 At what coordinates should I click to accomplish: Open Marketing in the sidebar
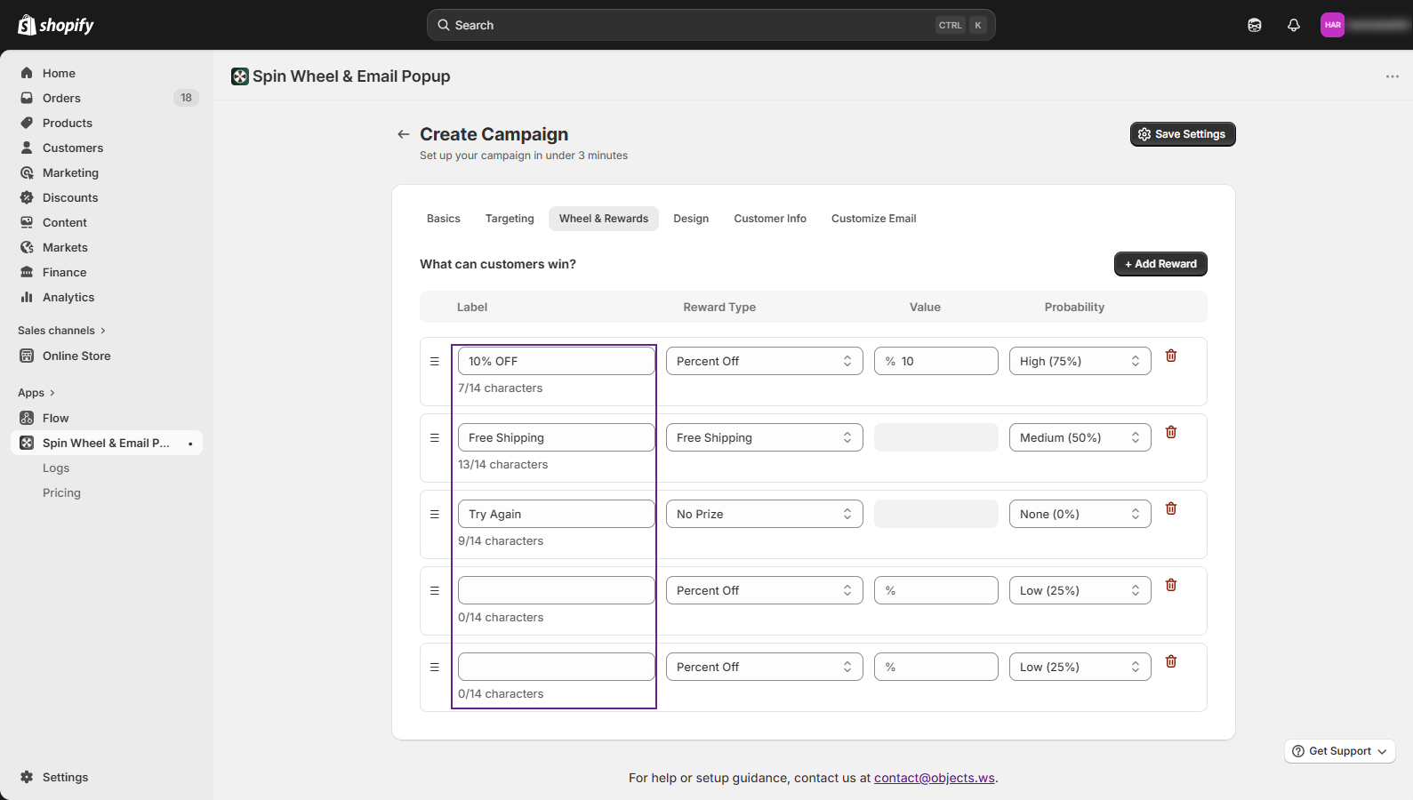(x=107, y=172)
